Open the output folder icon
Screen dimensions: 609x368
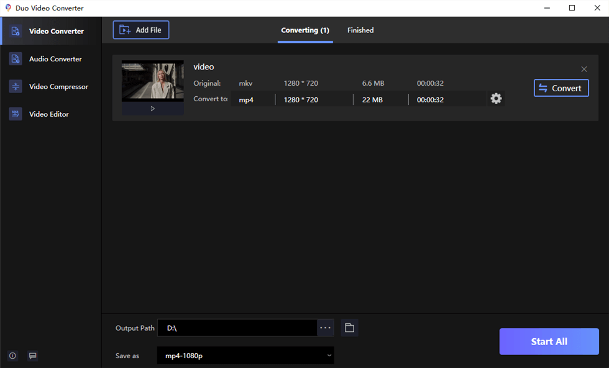349,328
